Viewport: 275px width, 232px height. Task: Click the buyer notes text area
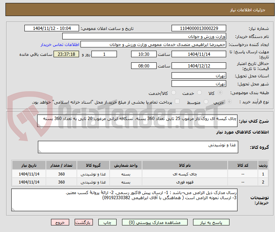point(124,200)
